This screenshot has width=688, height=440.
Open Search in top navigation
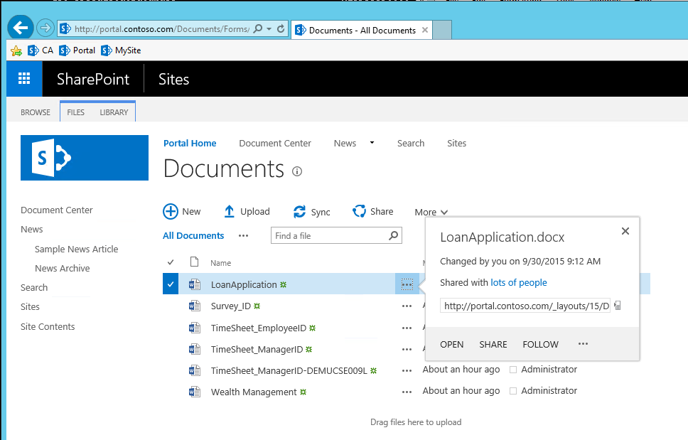411,144
